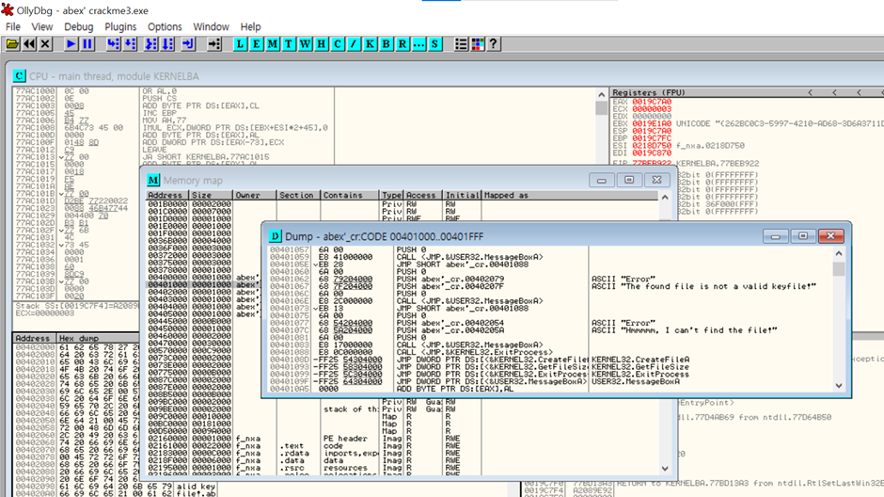Open Breakpoints window with B button

coord(387,44)
